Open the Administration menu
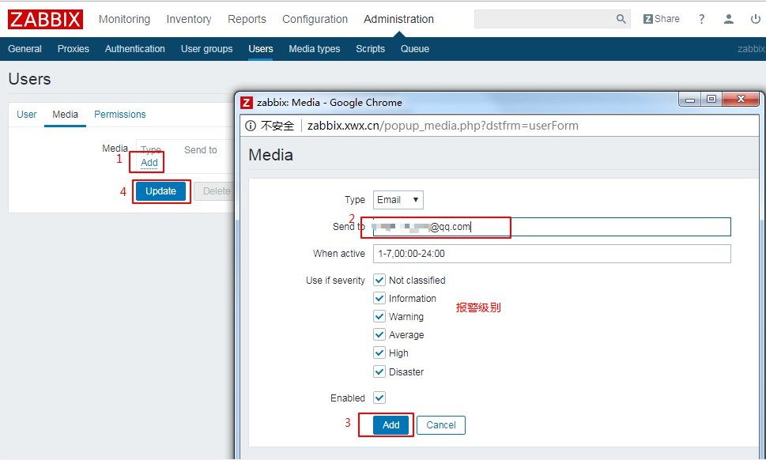 398,19
